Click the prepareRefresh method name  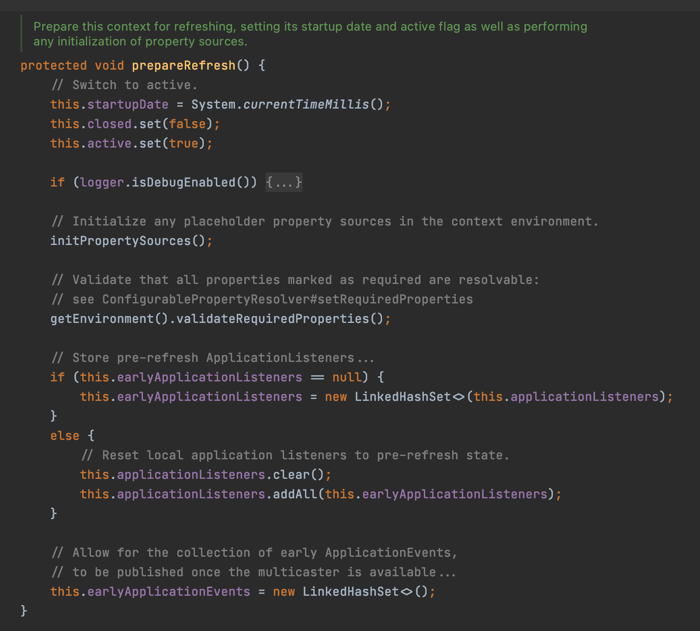click(184, 65)
